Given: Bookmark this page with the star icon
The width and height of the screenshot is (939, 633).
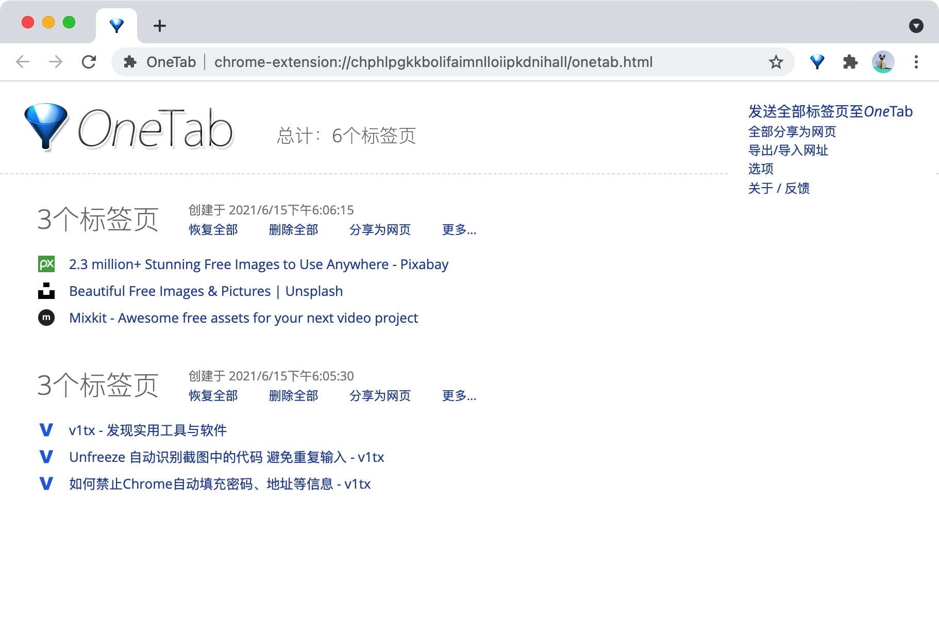Looking at the screenshot, I should [x=776, y=62].
